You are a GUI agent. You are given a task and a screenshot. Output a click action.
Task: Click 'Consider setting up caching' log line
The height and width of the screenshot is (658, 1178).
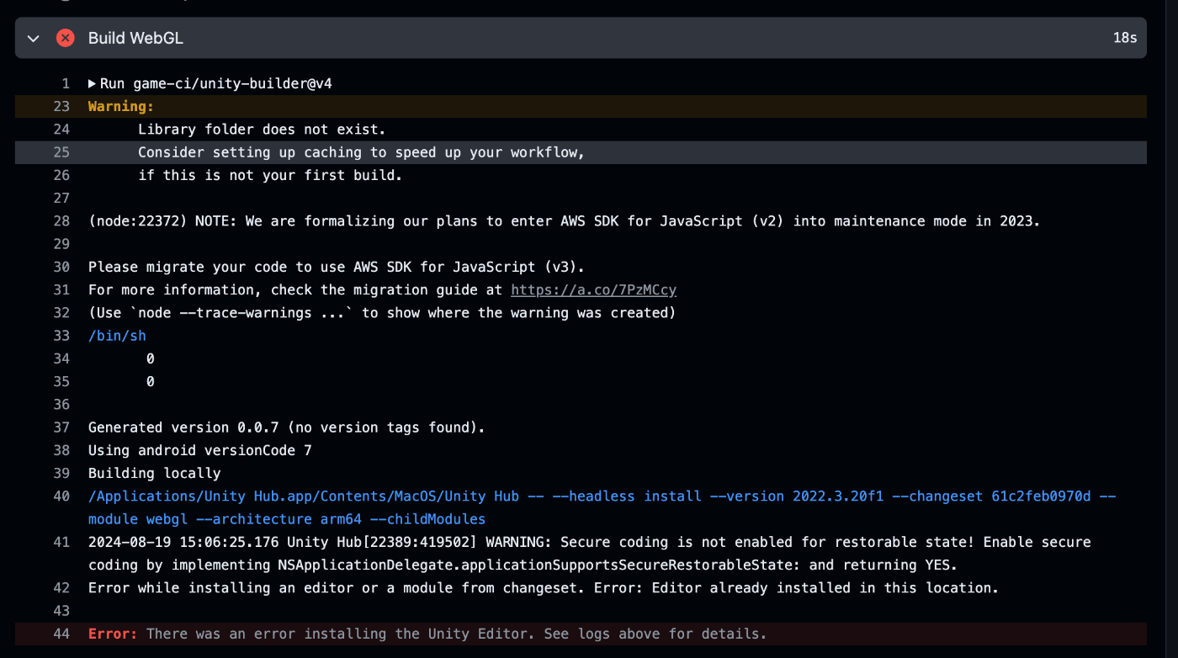point(361,152)
